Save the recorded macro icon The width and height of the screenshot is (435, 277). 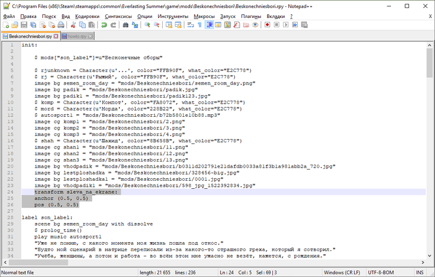pyautogui.click(x=304, y=25)
